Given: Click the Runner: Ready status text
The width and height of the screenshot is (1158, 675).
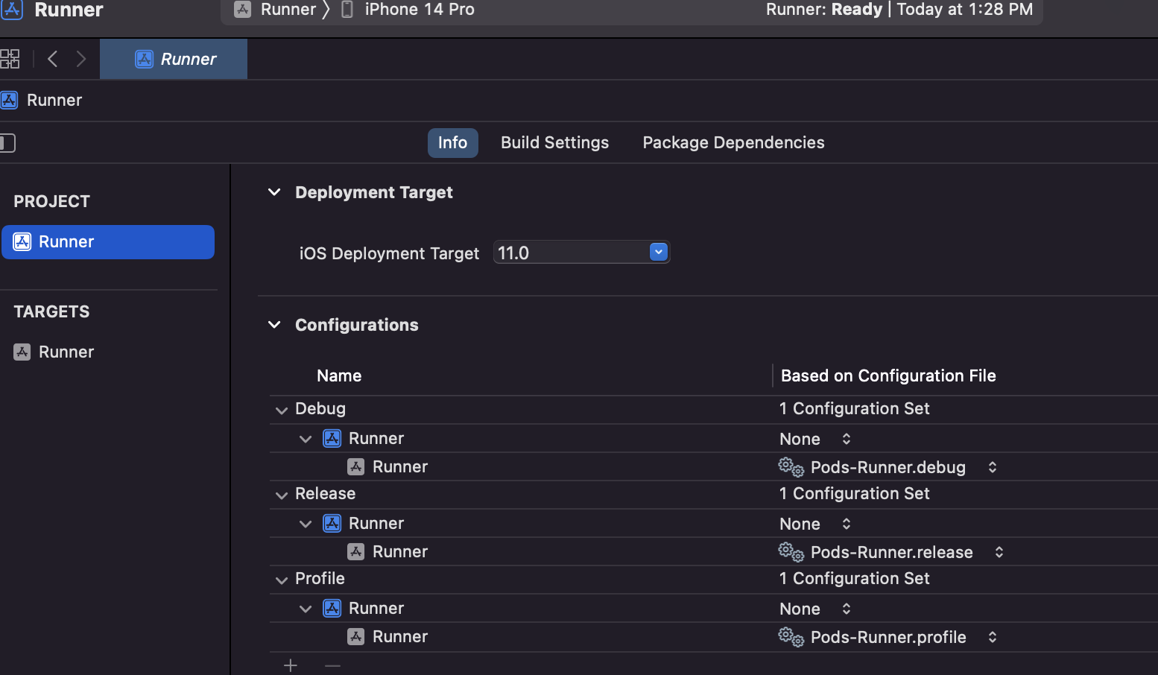Looking at the screenshot, I should tap(823, 10).
